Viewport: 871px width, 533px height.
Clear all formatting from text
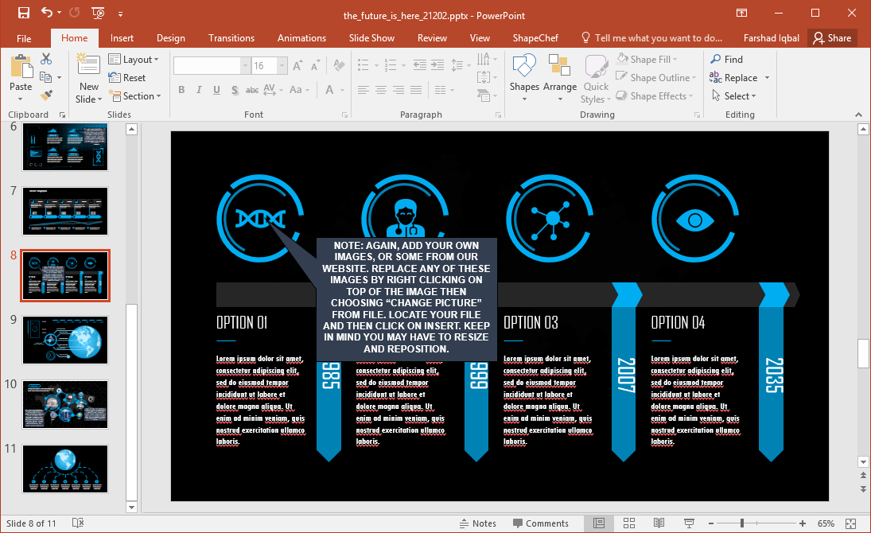point(339,65)
